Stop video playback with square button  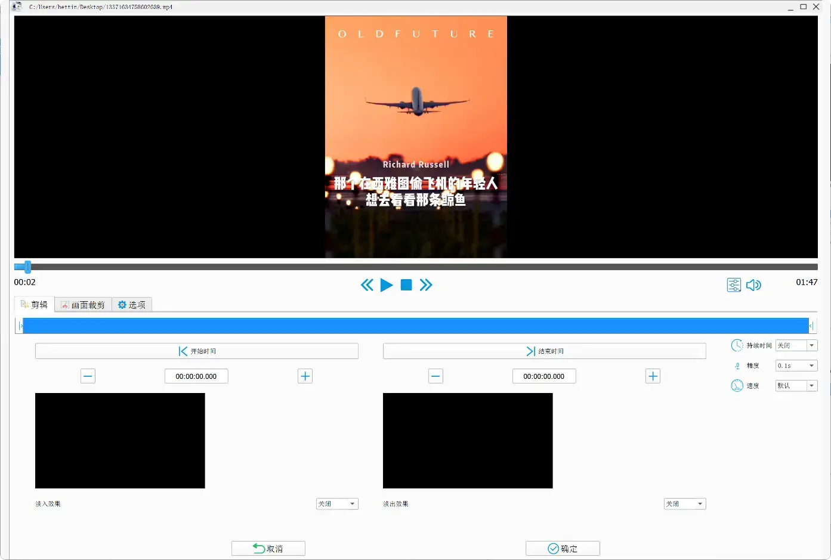(406, 285)
